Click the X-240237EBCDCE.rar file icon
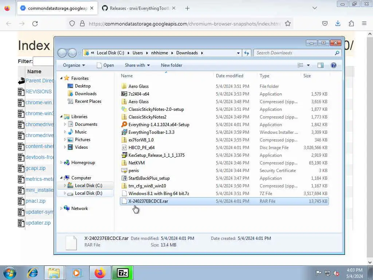This screenshot has width=373, height=280. pyautogui.click(x=124, y=201)
